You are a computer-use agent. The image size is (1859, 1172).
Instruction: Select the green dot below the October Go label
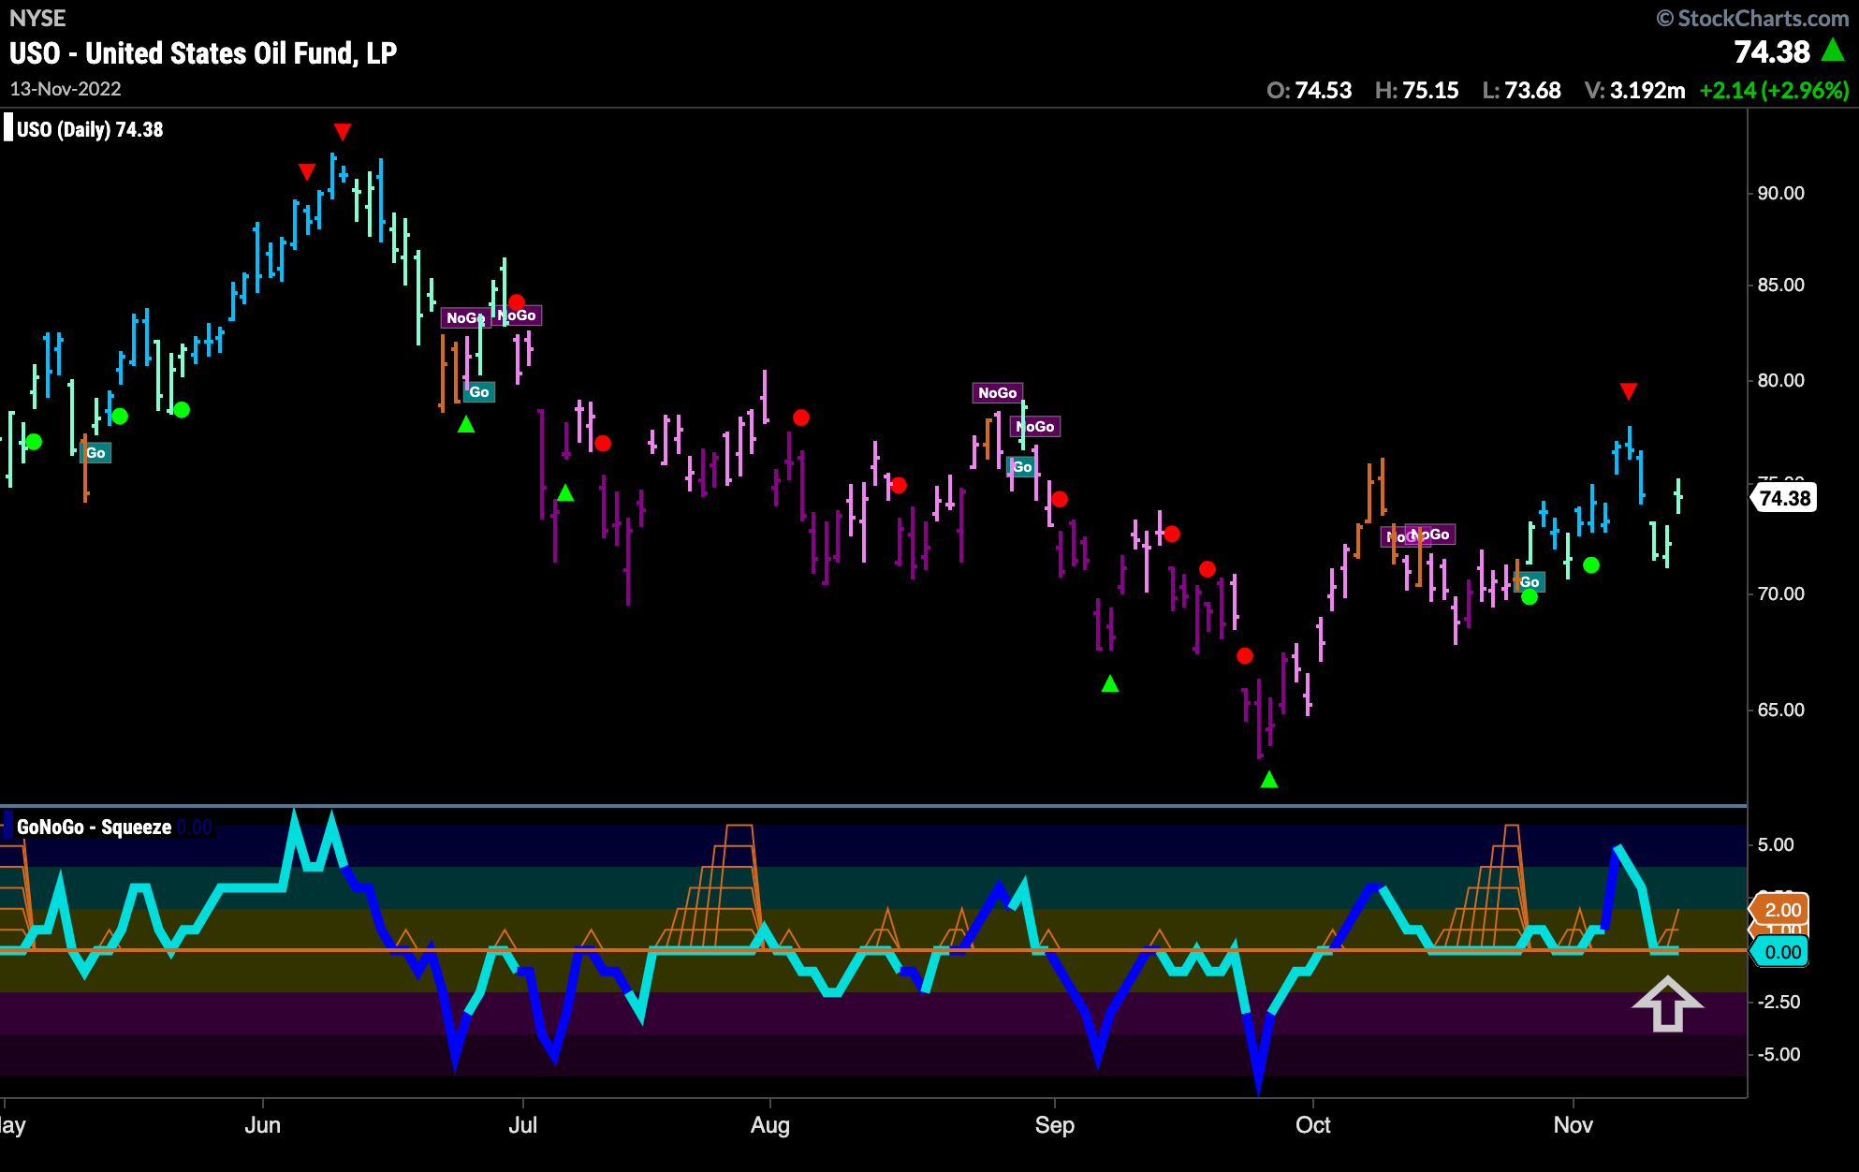tap(1530, 597)
